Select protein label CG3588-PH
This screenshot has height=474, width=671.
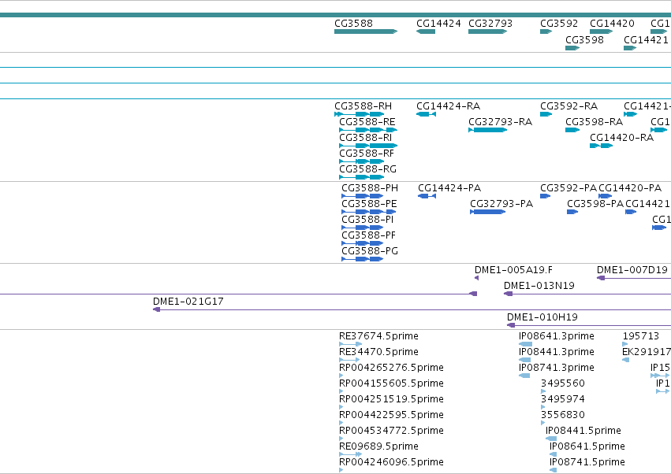point(370,188)
